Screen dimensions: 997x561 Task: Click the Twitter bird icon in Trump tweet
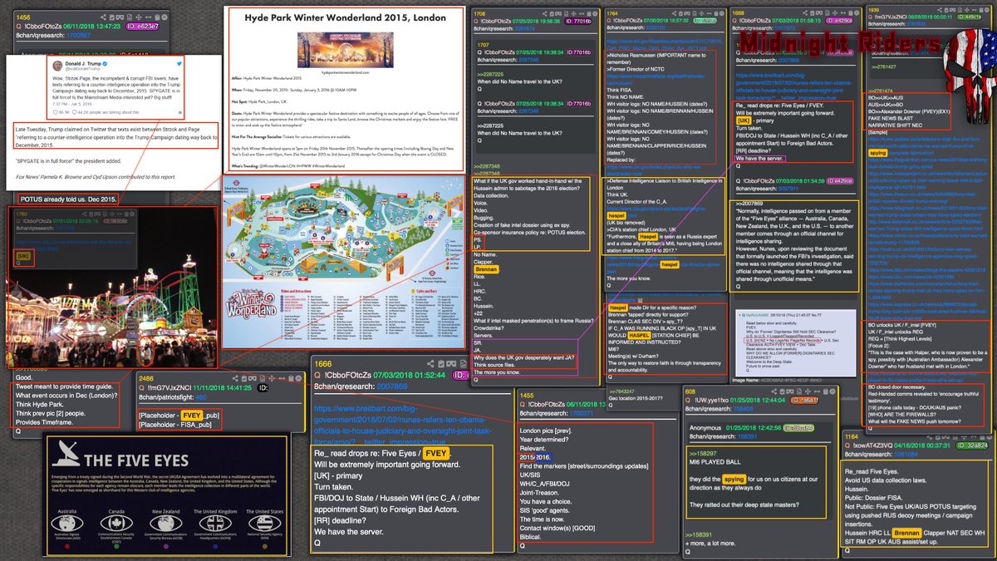click(x=179, y=63)
